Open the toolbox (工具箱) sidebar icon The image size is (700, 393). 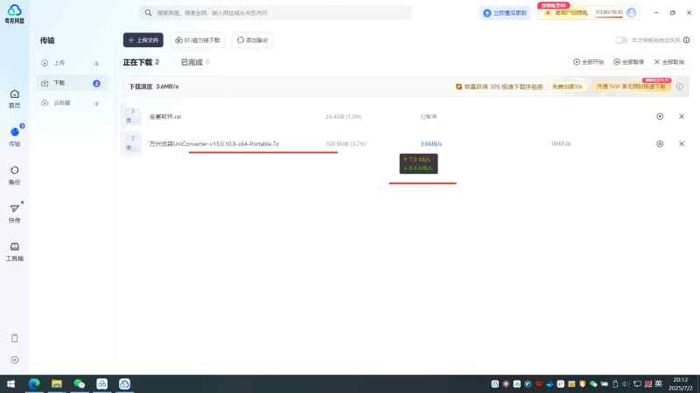point(14,252)
